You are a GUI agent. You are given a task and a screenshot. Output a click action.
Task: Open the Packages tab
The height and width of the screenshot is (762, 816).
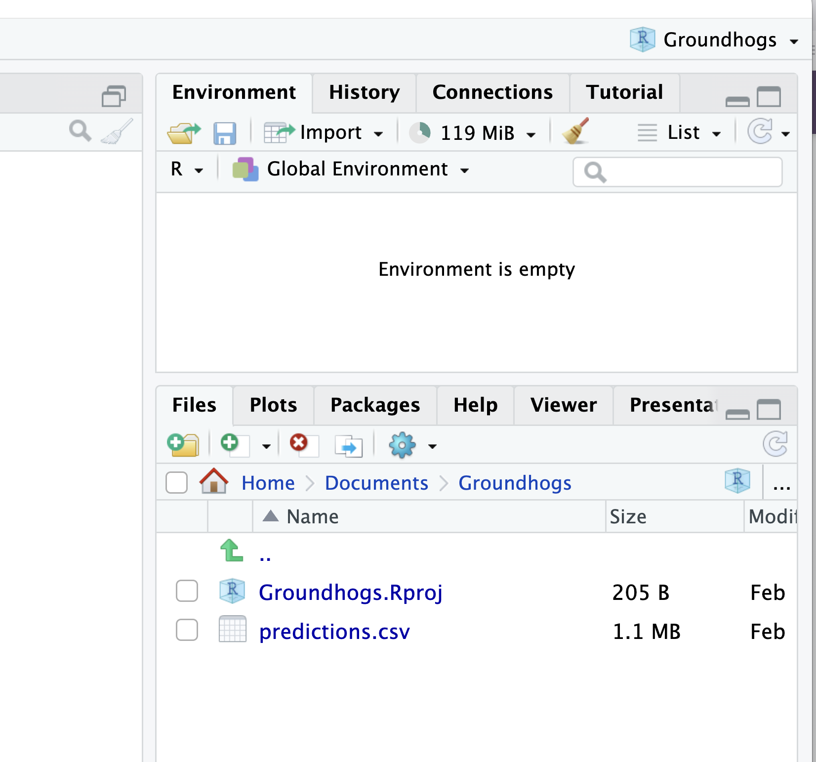(375, 405)
